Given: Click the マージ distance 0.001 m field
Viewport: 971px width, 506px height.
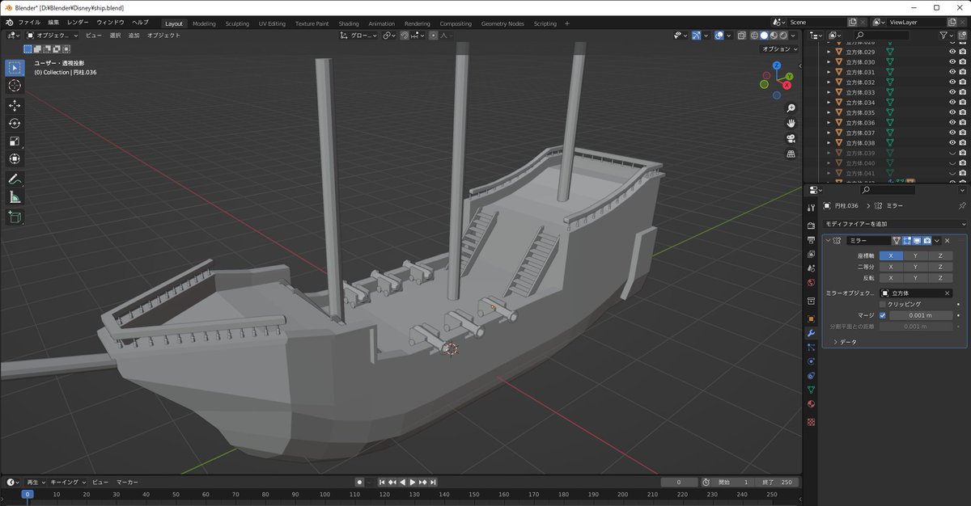Looking at the screenshot, I should 921,315.
